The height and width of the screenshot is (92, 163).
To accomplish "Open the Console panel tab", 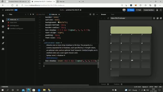I will tap(104, 84).
